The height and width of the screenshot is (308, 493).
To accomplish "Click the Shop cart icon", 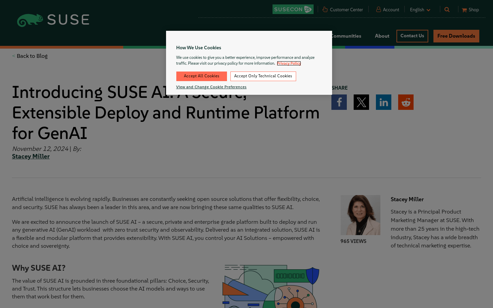I will [x=464, y=10].
